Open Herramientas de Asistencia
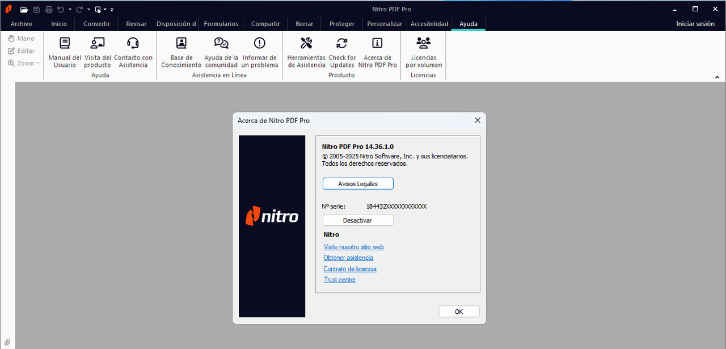The image size is (726, 349). 306,52
